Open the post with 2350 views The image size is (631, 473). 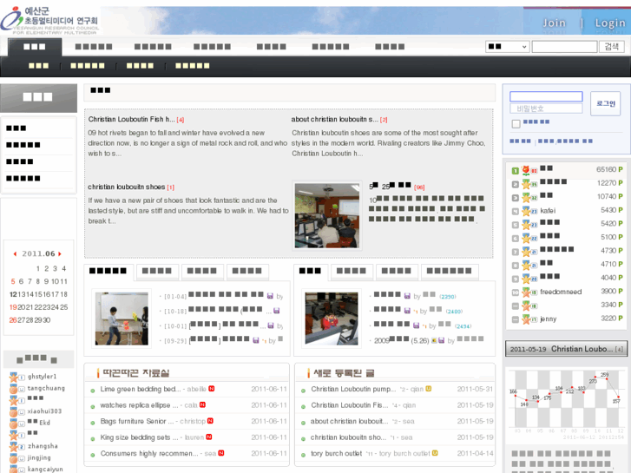tap(387, 295)
